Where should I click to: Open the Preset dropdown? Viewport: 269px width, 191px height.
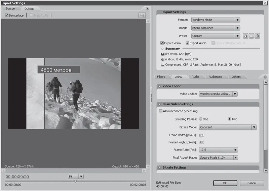coord(216,36)
